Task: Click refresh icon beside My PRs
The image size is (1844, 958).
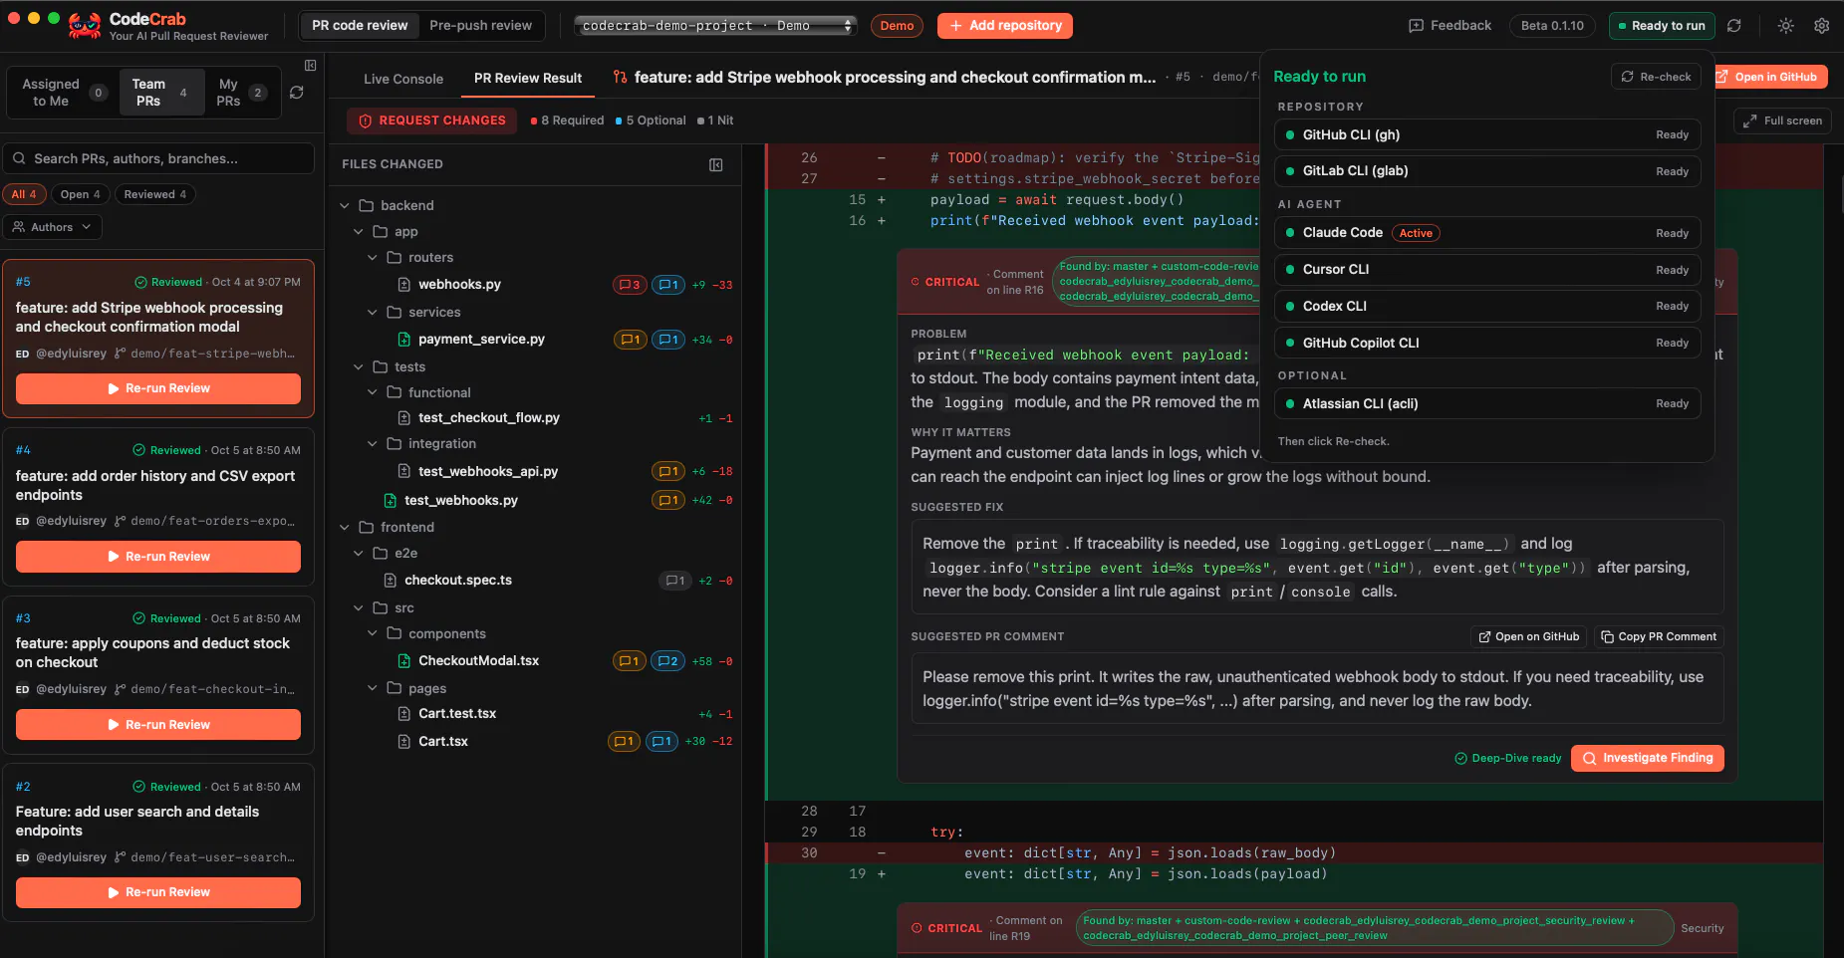Action: tap(296, 93)
